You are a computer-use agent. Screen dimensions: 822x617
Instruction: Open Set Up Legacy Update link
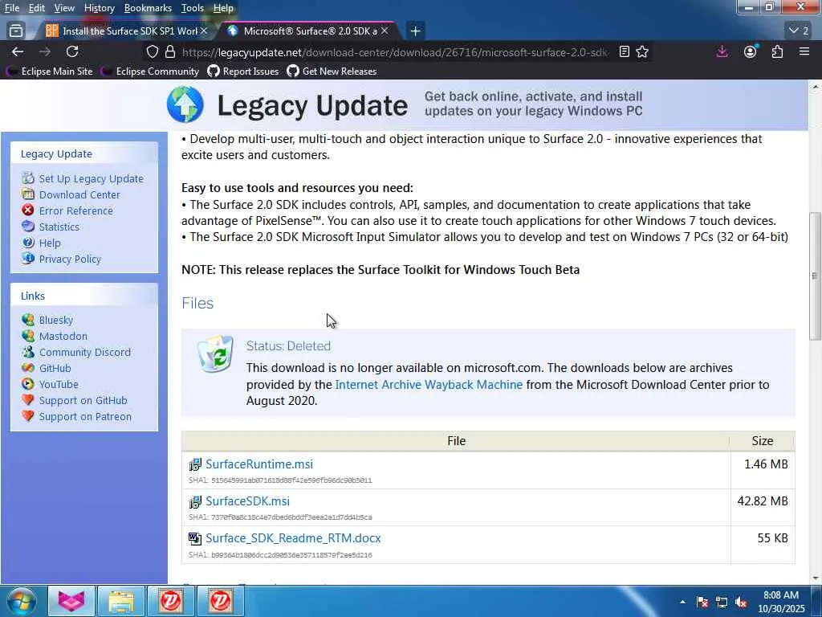pyautogui.click(x=91, y=178)
